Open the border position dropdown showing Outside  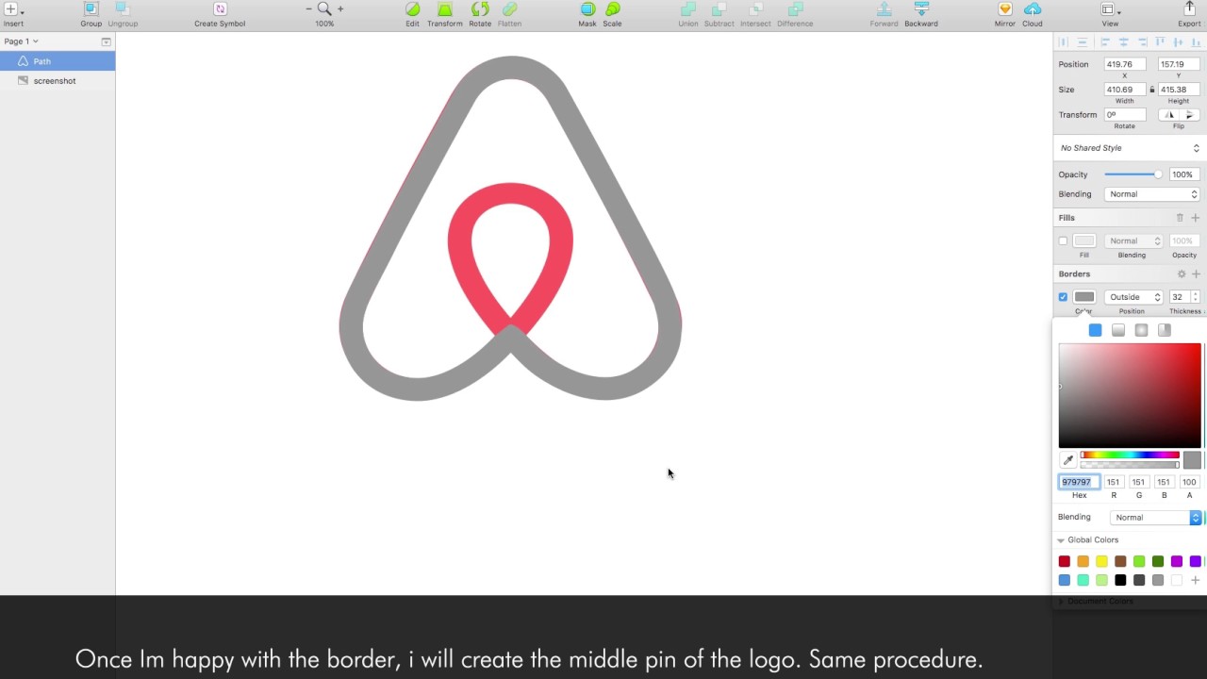click(x=1132, y=296)
